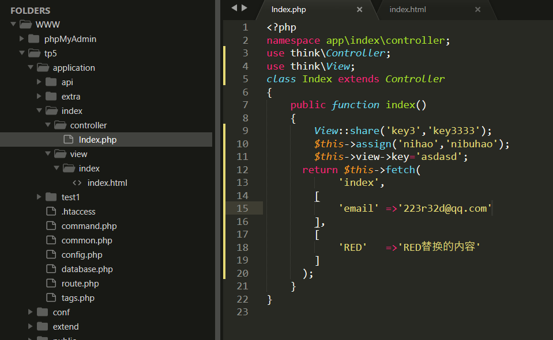The width and height of the screenshot is (553, 340).
Task: Click the test1 folder icon
Action: [51, 197]
